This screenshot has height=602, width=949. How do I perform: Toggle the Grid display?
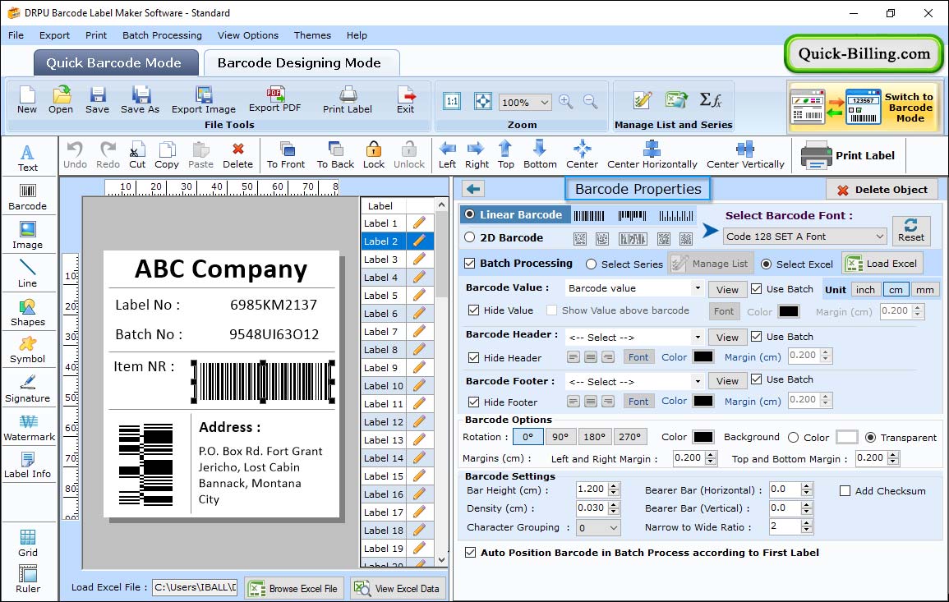coord(28,544)
